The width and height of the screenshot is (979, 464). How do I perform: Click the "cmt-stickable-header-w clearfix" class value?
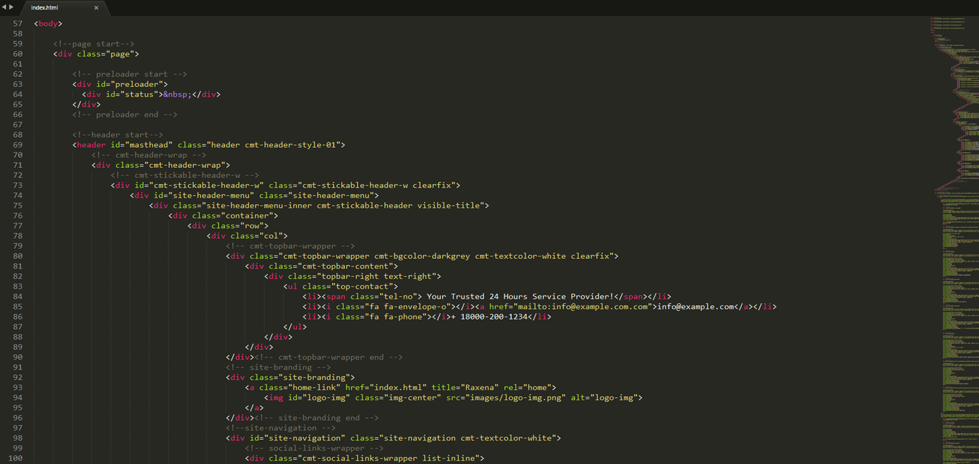pos(378,185)
